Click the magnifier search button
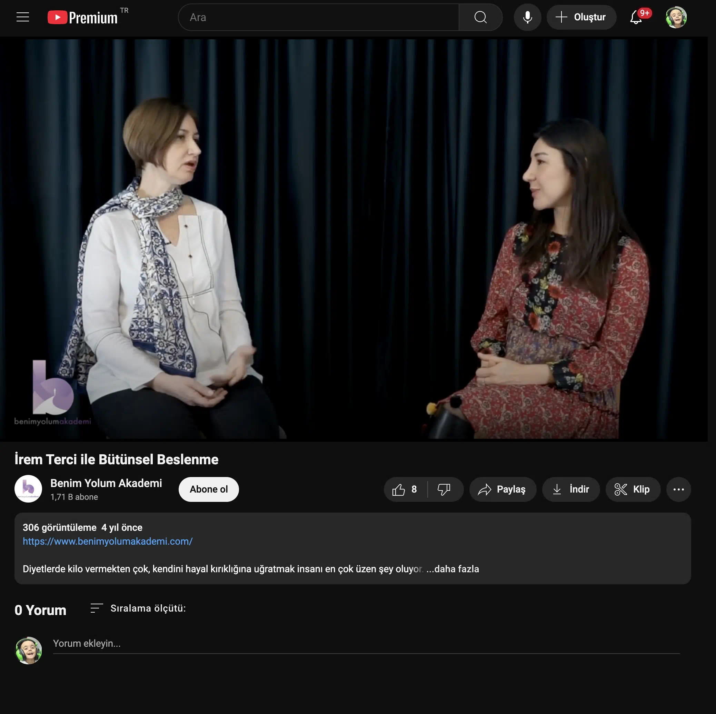Viewport: 716px width, 714px height. [x=480, y=17]
